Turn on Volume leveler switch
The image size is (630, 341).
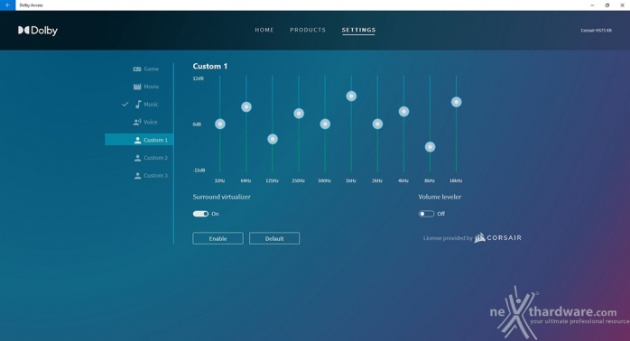(426, 214)
